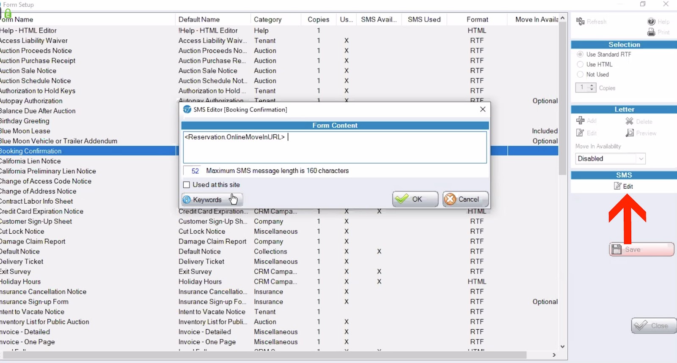Select the 'Access Liability Waiver' form row
Screen dimensions: 677x363
(x=279, y=41)
